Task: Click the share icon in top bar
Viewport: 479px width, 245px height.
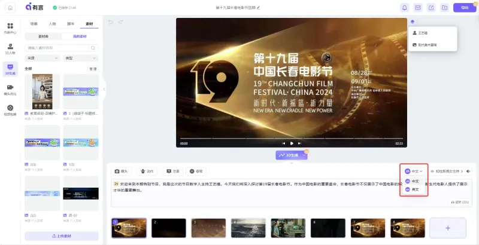Action: (431, 8)
